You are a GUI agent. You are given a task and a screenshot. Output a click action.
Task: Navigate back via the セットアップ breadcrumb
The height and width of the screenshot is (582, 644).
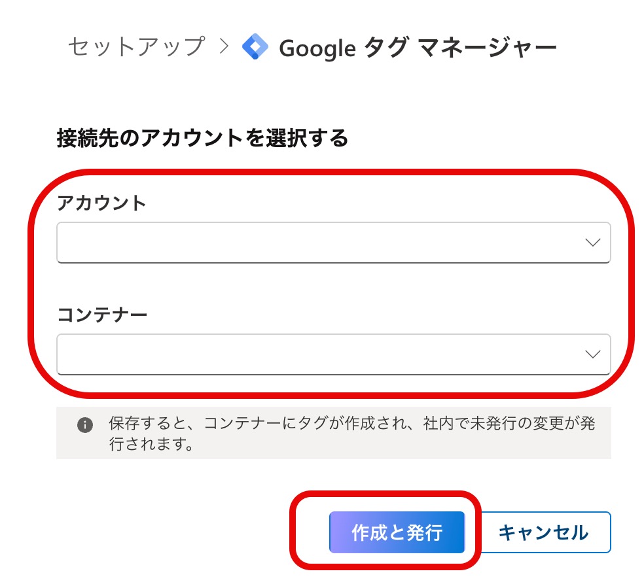[136, 47]
